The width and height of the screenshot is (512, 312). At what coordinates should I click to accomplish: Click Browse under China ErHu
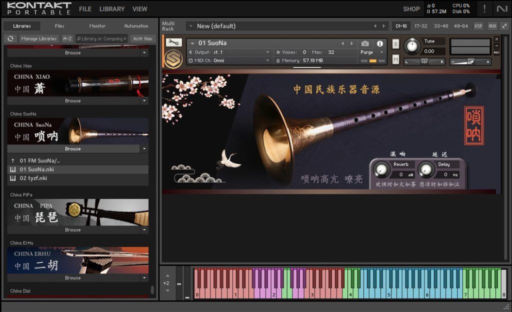tap(73, 277)
